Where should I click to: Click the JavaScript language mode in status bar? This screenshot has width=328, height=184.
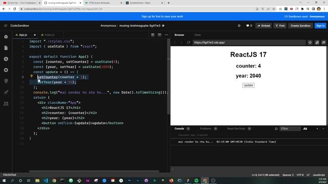319,175
